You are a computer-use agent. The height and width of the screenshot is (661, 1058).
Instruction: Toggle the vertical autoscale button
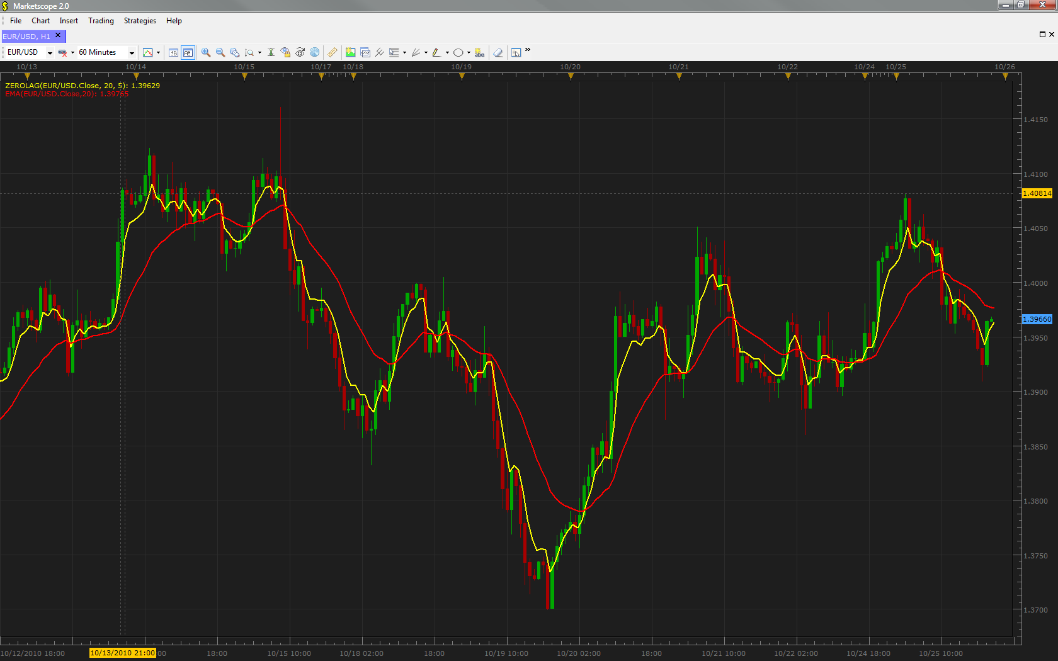[x=271, y=52]
